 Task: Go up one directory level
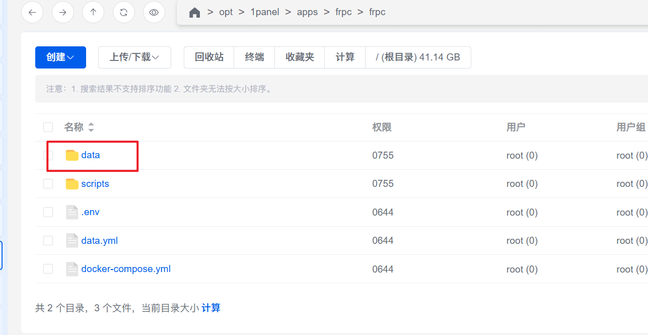(93, 13)
